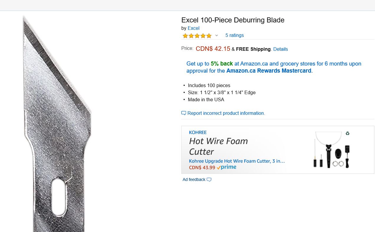Open the KOHREE brand link in ad
Image resolution: width=375 pixels, height=232 pixels.
pyautogui.click(x=198, y=133)
